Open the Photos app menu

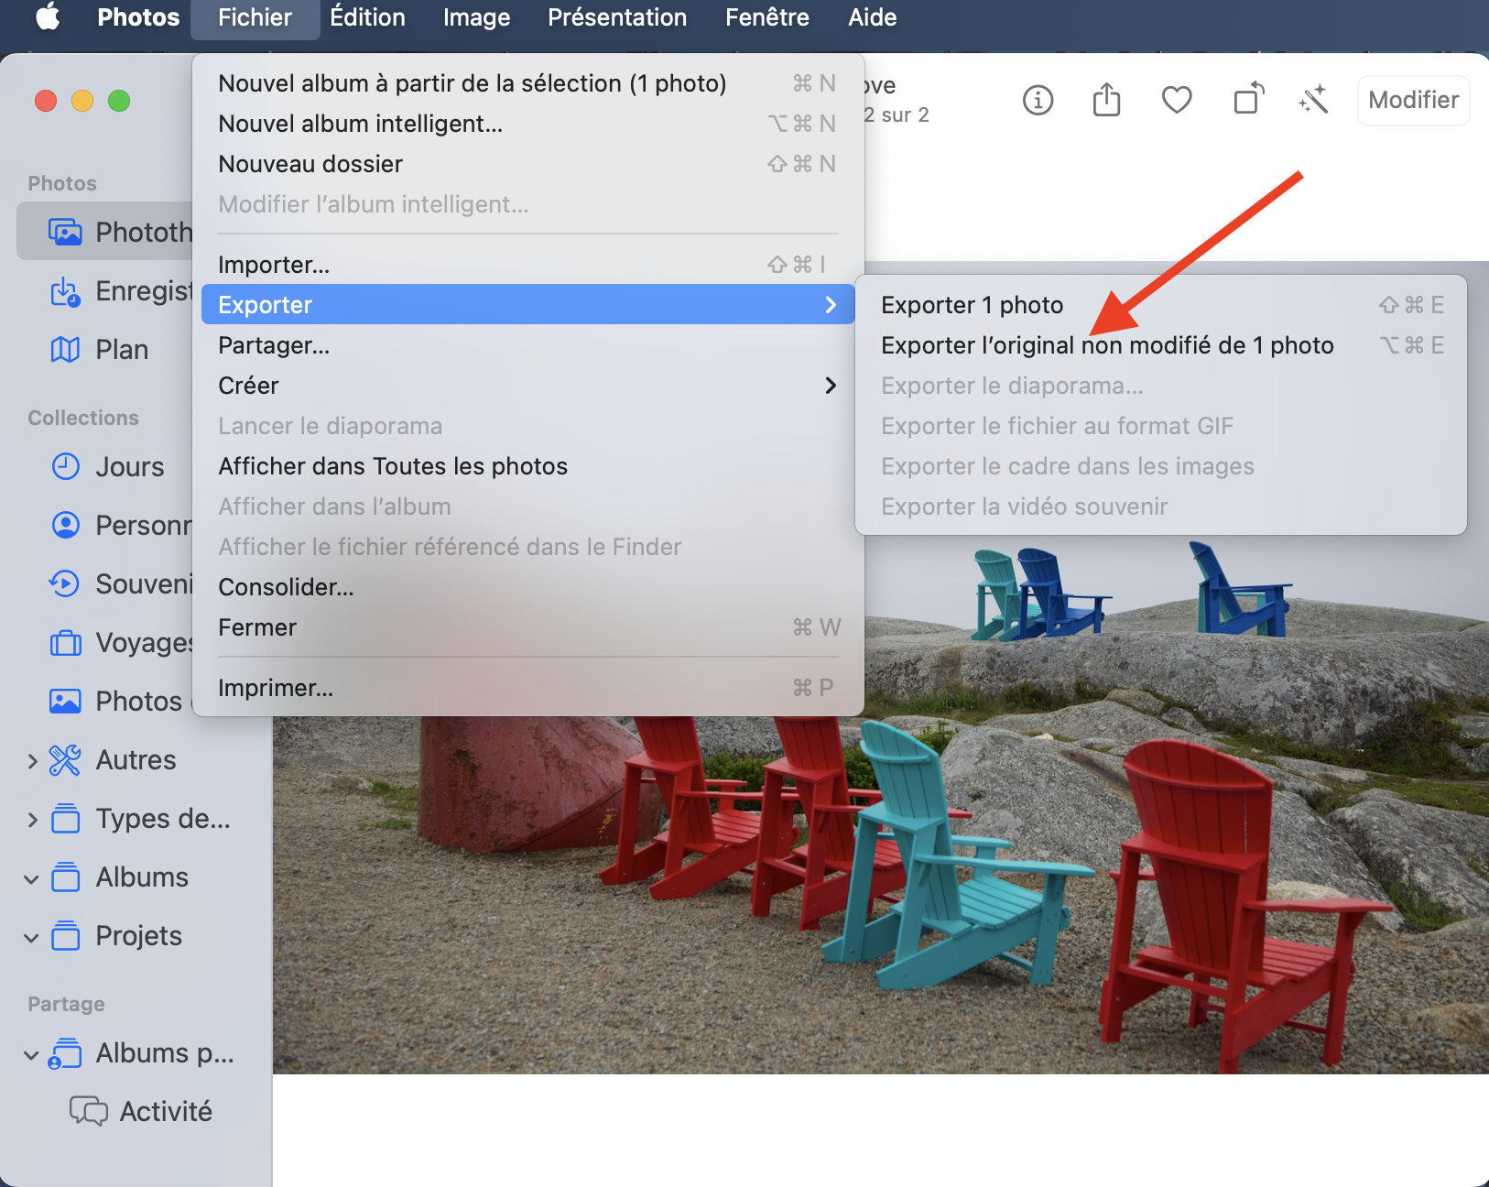click(x=138, y=16)
